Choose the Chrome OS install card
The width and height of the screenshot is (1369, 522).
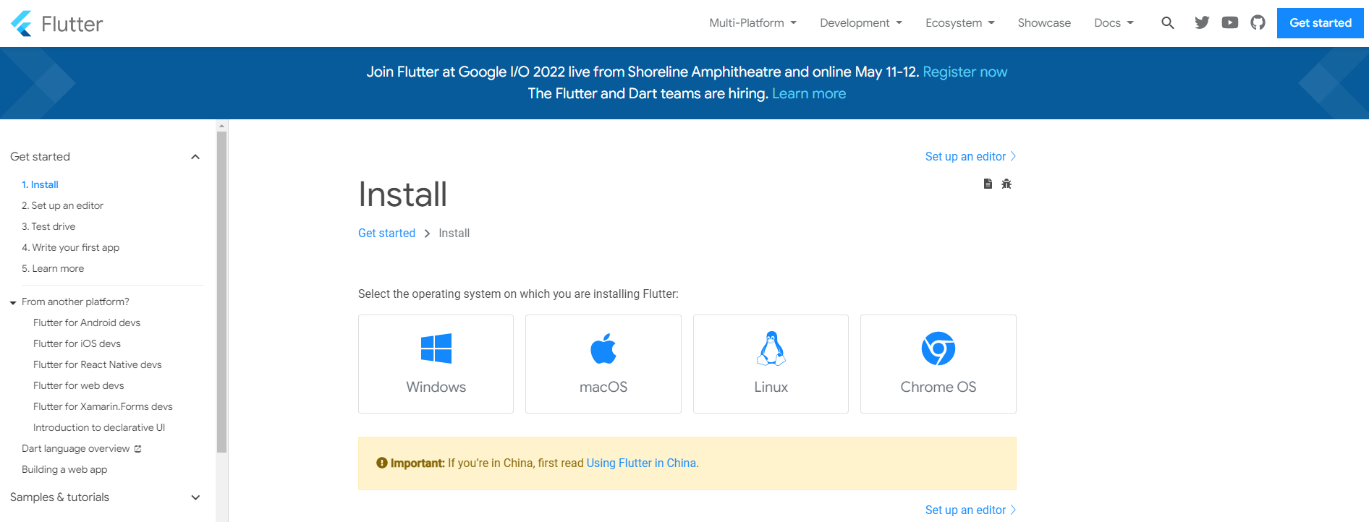tap(938, 364)
